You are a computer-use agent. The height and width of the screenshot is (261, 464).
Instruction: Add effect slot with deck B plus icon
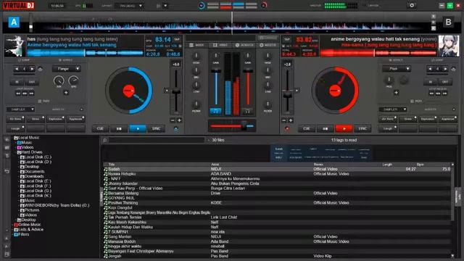pyautogui.click(x=396, y=93)
